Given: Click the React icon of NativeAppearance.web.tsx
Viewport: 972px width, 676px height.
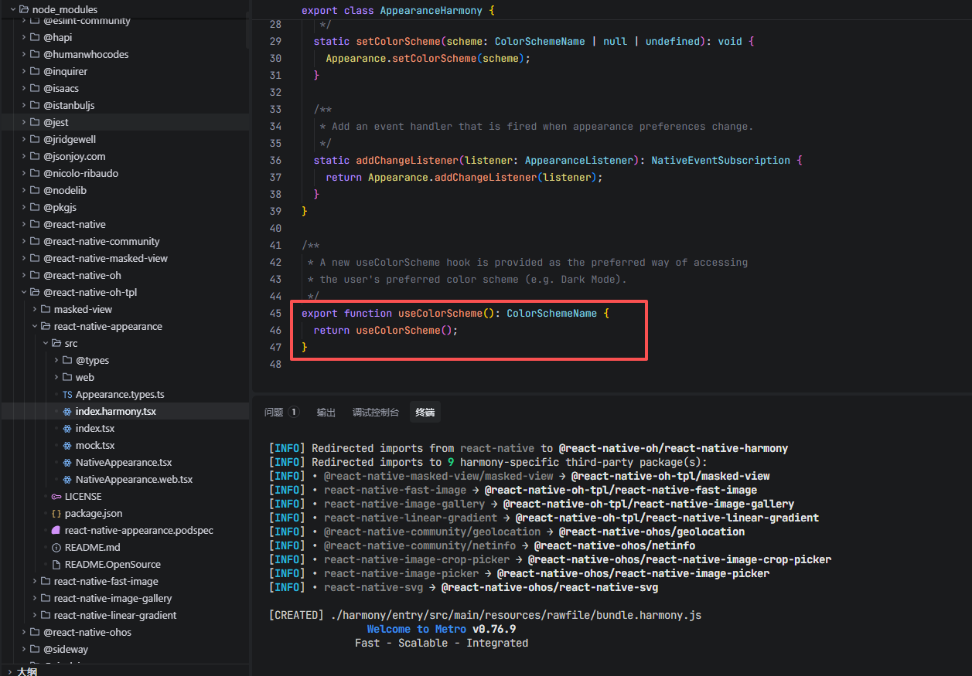Looking at the screenshot, I should pyautogui.click(x=67, y=479).
